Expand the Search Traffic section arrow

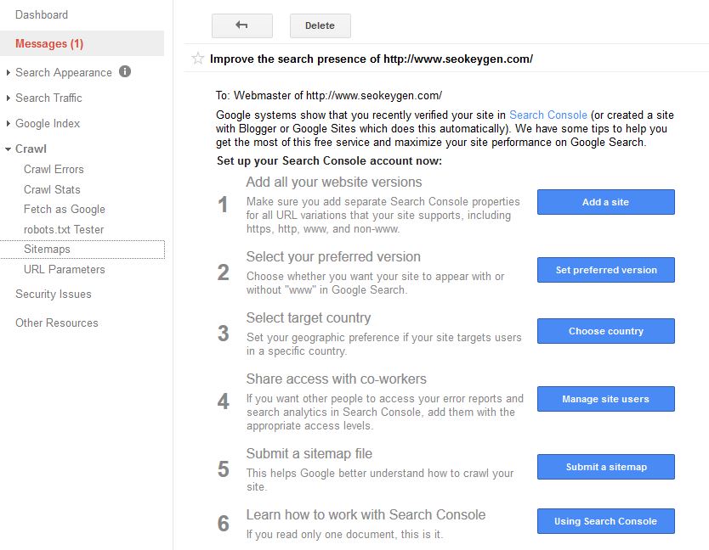(9, 98)
